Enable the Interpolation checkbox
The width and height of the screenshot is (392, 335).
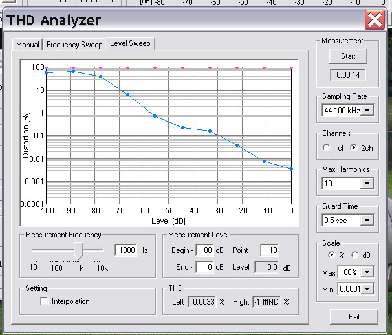[44, 301]
